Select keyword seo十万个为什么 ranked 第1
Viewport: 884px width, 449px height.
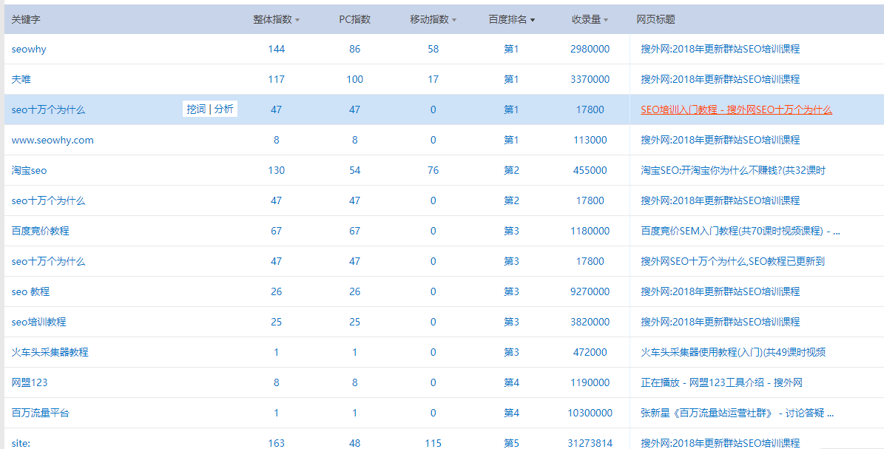coord(49,110)
